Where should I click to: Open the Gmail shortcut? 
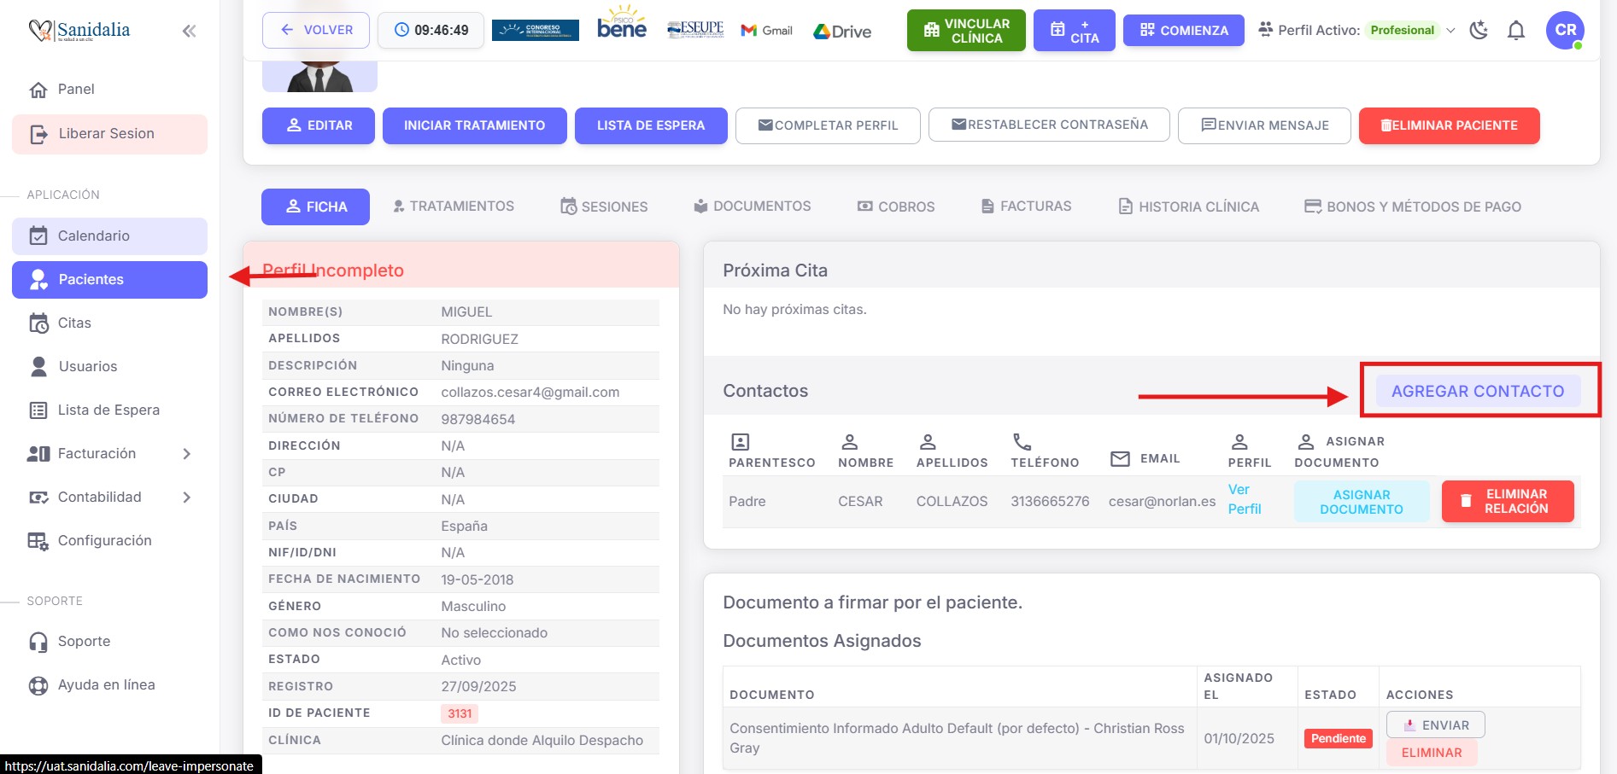[766, 31]
